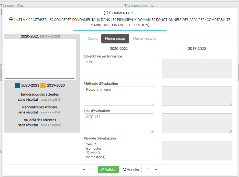Screen dimensions: 239x177
Task: Go to next item with right chevron
Action: [x=148, y=169]
